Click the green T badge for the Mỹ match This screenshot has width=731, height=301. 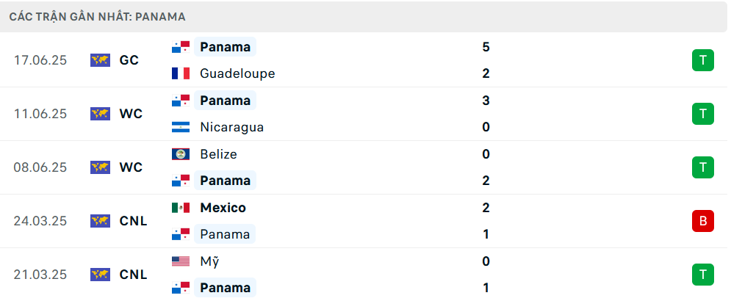pyautogui.click(x=703, y=275)
